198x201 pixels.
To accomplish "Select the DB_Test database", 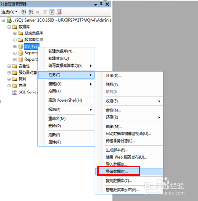I will click(31, 46).
